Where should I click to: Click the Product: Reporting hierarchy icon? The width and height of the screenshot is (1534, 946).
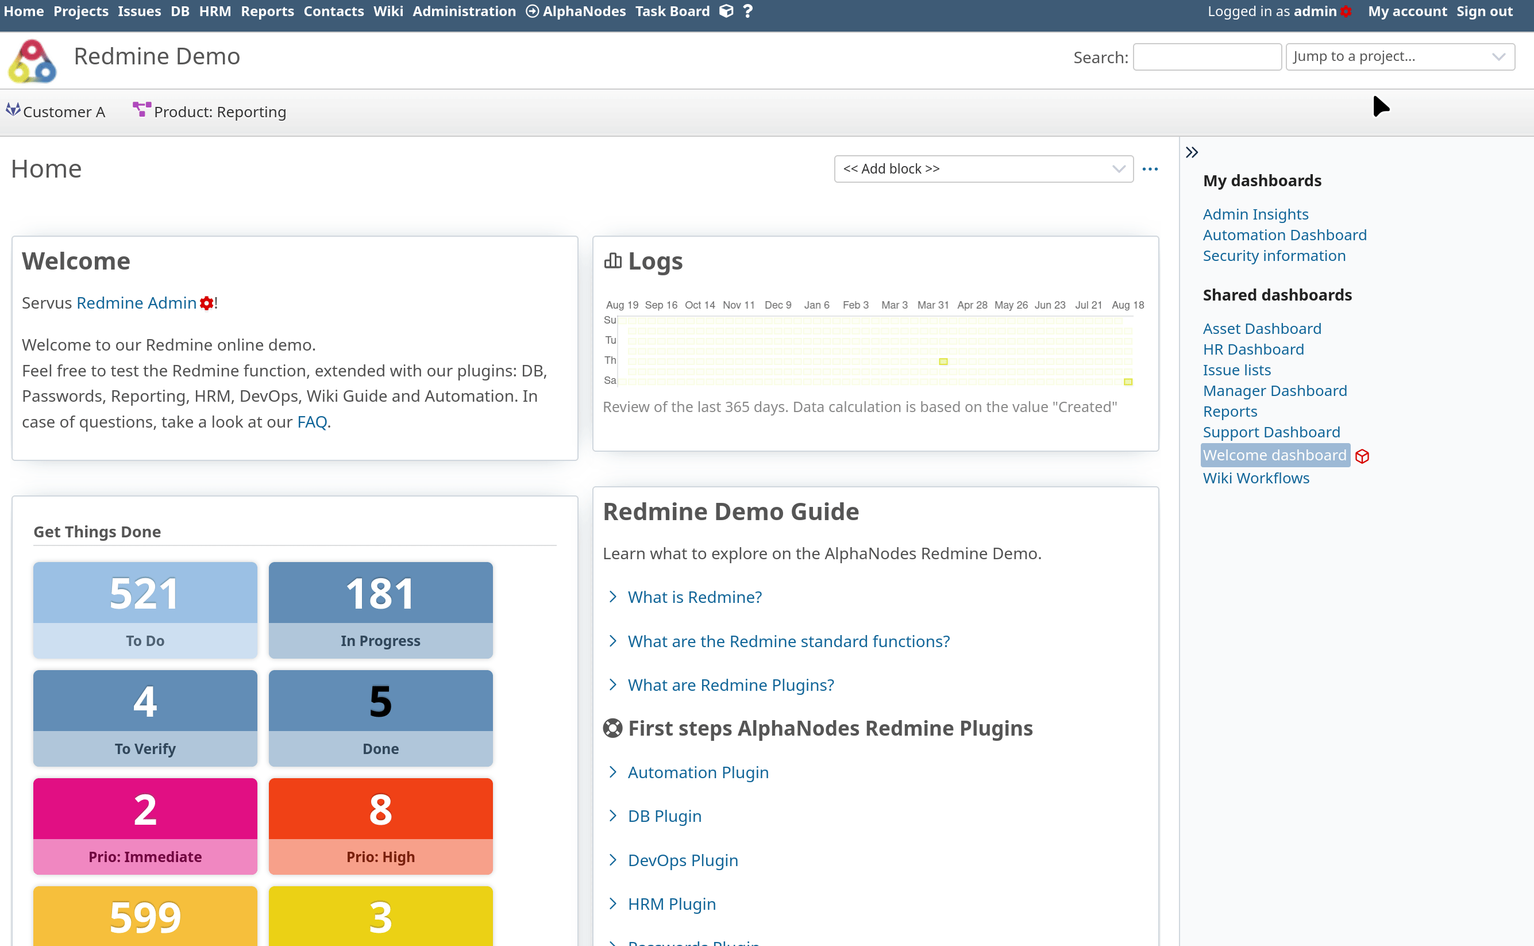coord(141,110)
